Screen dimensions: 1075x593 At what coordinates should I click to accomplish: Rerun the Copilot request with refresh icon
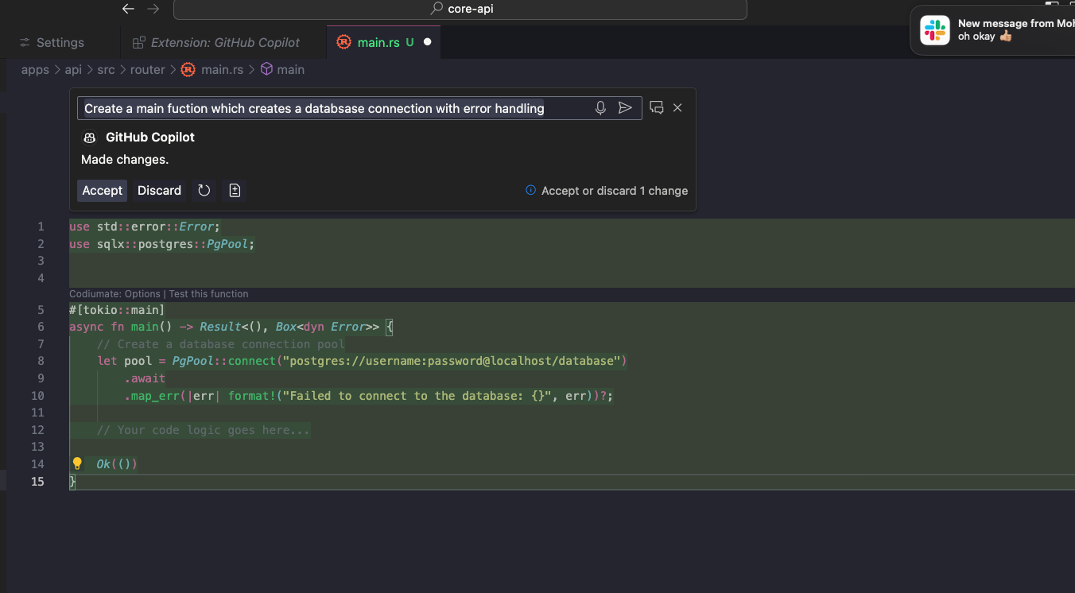(x=204, y=191)
